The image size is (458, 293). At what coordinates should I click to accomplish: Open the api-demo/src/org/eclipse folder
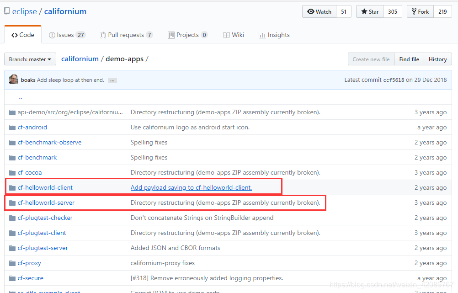tap(70, 112)
